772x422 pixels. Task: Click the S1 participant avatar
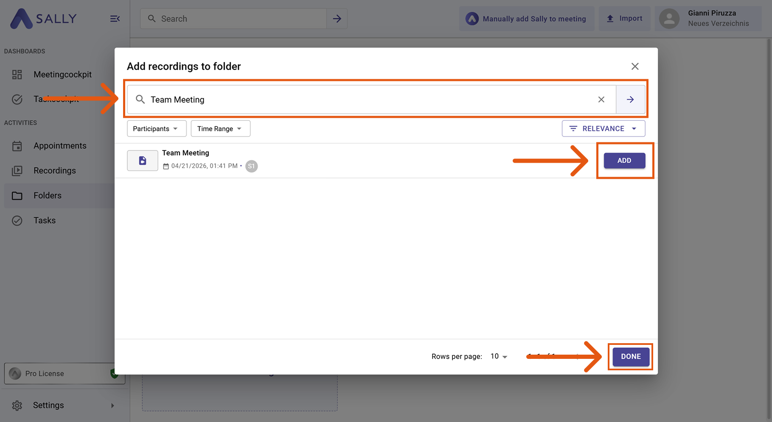coord(251,166)
